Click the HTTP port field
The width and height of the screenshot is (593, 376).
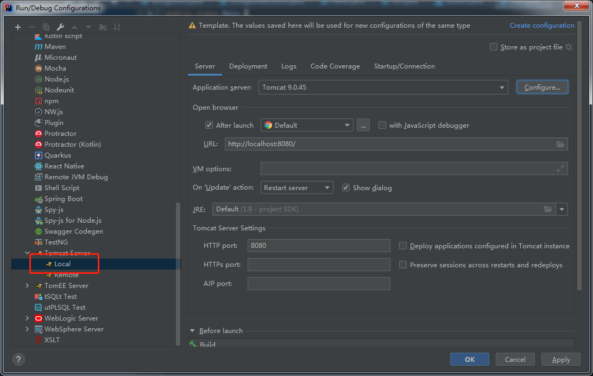click(319, 246)
